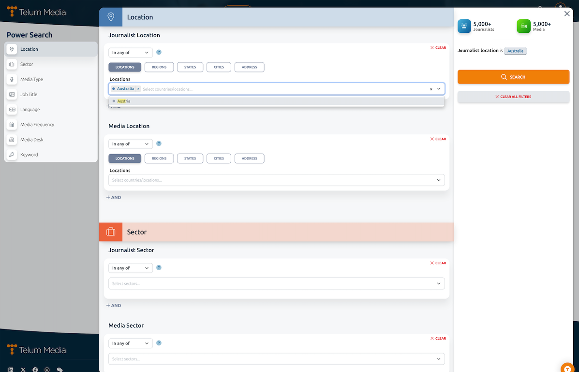
Task: Expand the Journalist Sector select sectors dropdown
Action: tap(438, 284)
